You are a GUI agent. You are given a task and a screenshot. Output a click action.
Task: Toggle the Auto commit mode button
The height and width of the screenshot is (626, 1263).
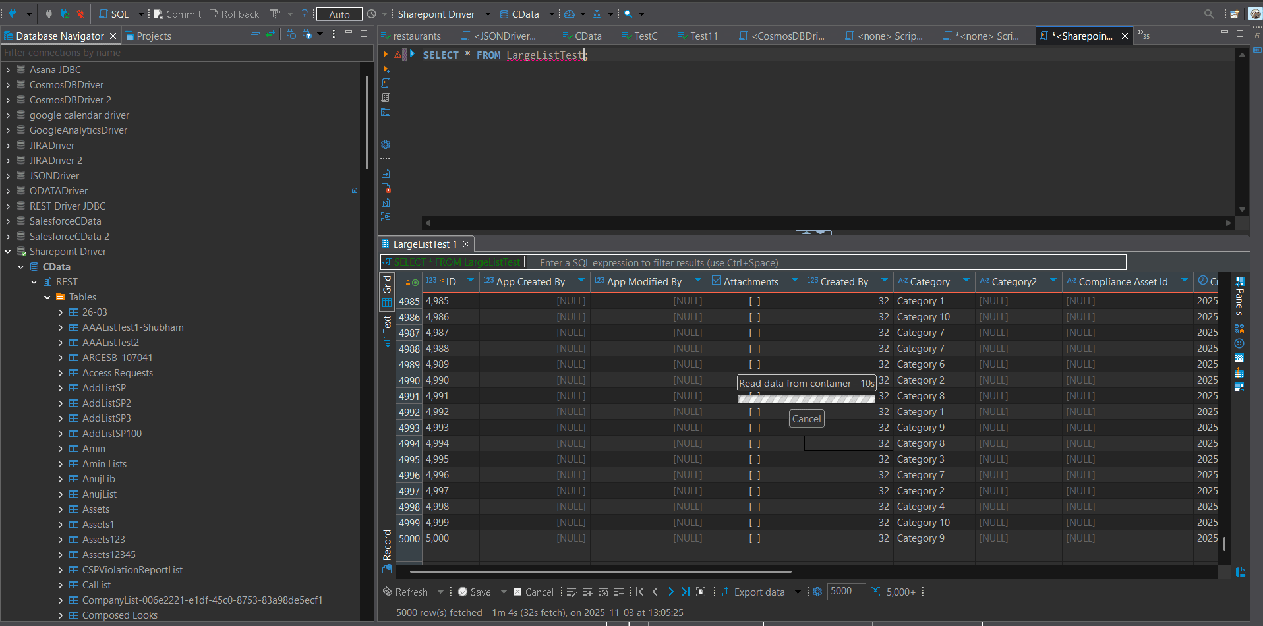click(x=338, y=14)
